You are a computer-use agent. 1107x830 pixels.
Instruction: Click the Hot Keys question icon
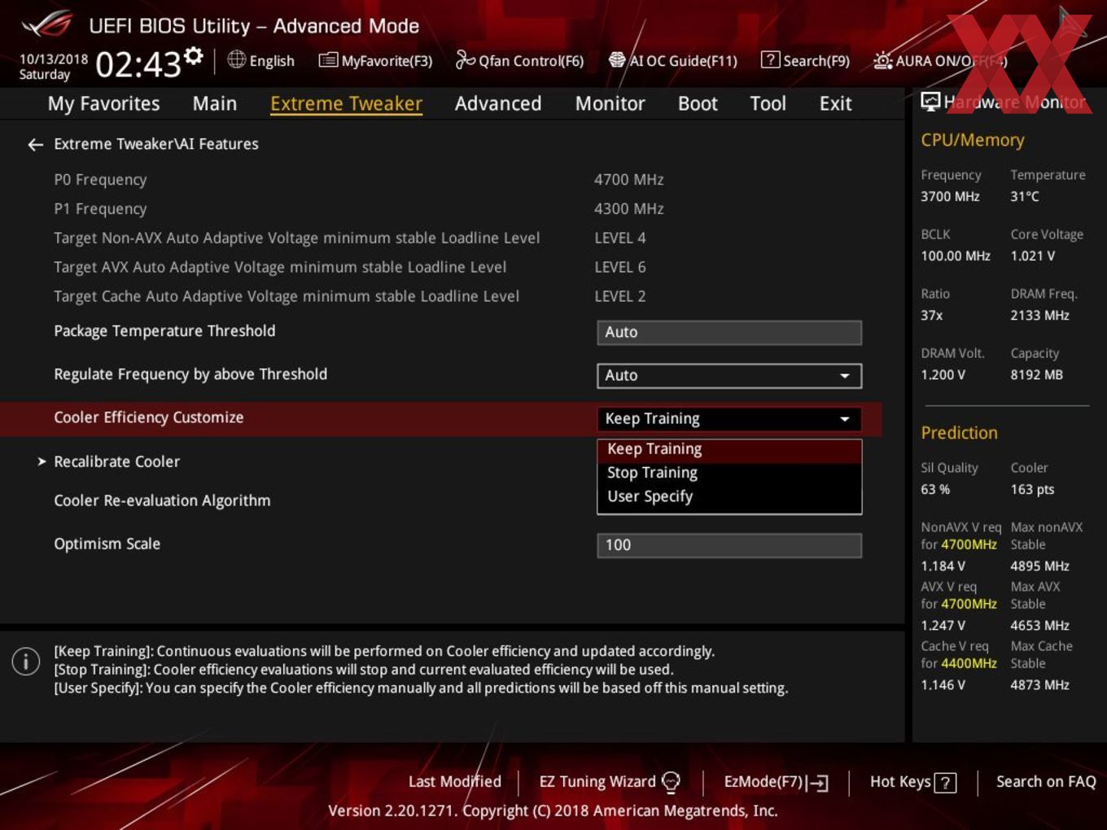tap(945, 783)
